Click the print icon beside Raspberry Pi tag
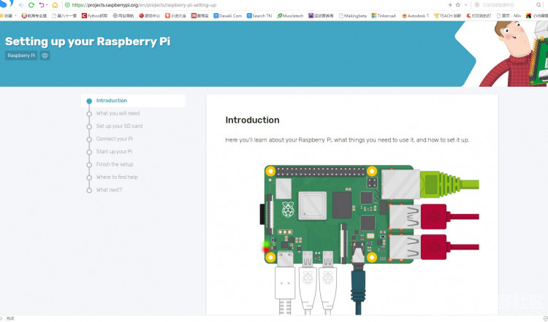The width and height of the screenshot is (548, 322). 45,55
